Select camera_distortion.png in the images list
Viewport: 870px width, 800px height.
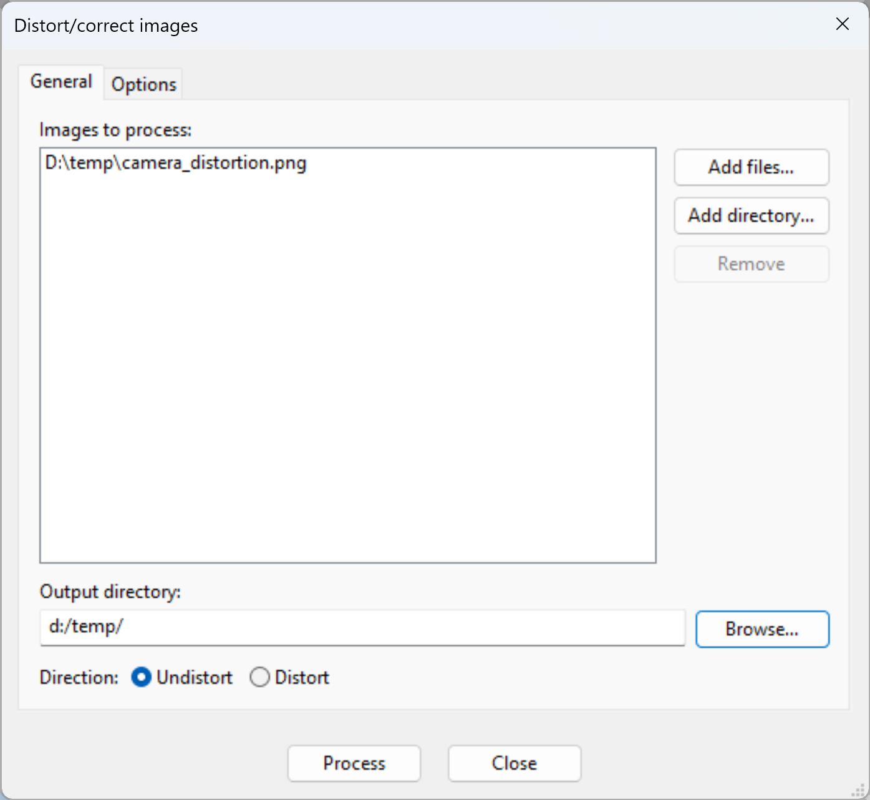click(176, 163)
